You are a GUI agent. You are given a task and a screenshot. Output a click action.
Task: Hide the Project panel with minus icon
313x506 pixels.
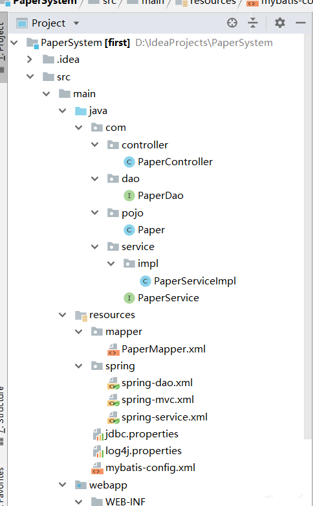pyautogui.click(x=301, y=23)
